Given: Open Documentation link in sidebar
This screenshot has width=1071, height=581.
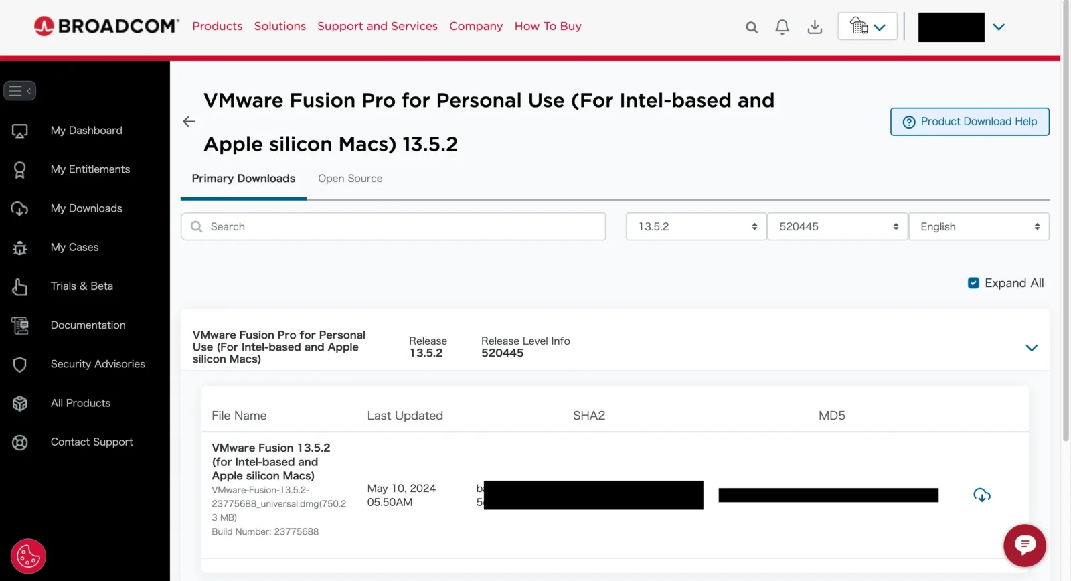Looking at the screenshot, I should 88,325.
